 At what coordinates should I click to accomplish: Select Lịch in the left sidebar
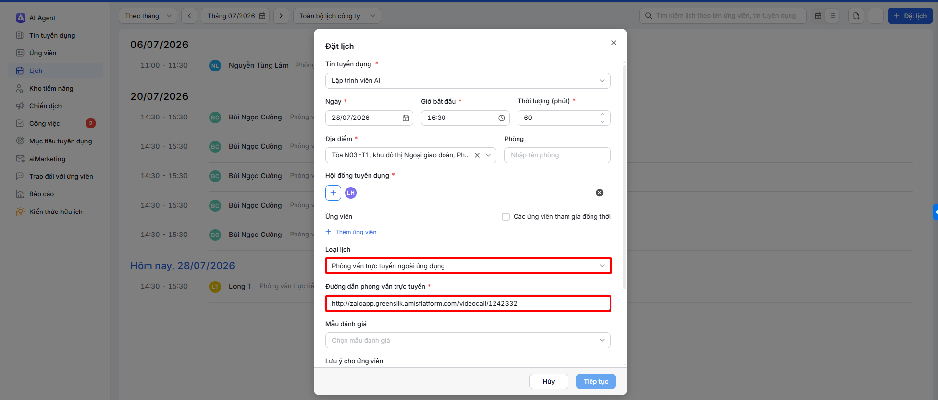coord(36,71)
